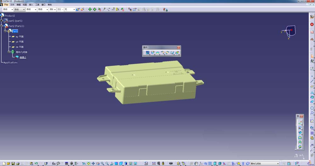The width and height of the screenshot is (315, 166).
Task: Click the Capture camera icon
Action: click(x=171, y=163)
